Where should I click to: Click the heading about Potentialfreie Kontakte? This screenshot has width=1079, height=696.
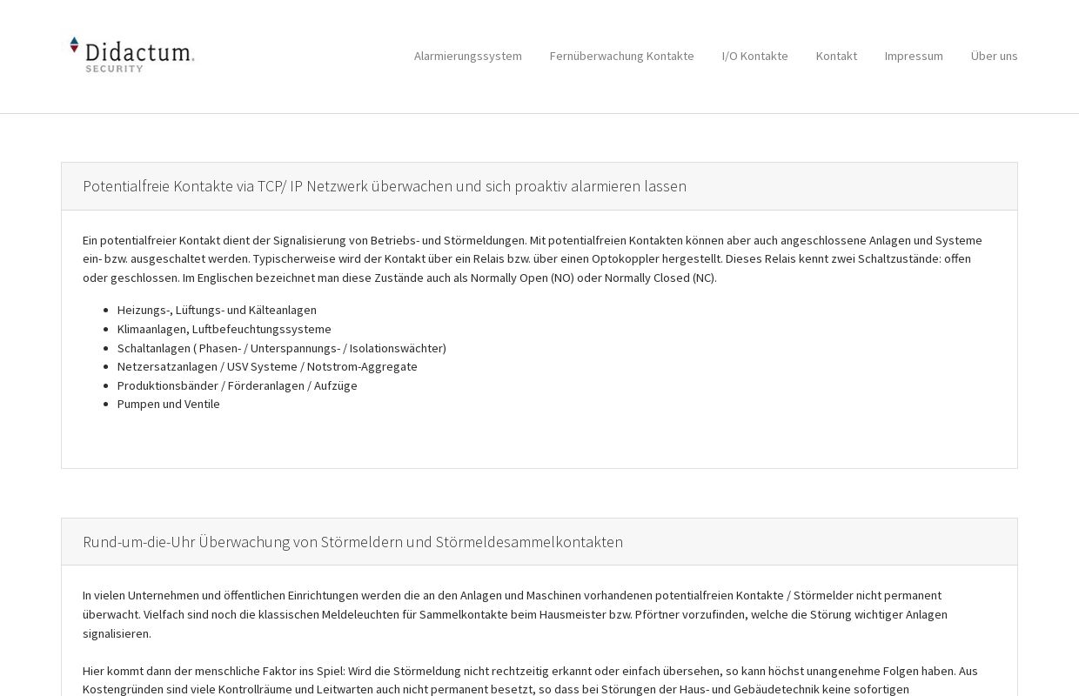(x=384, y=186)
